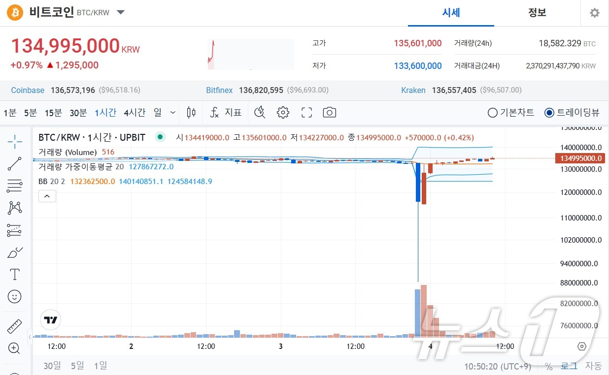Viewport: 609px width, 375px height.
Task: Switch to the 1분 timeframe
Action: point(9,112)
